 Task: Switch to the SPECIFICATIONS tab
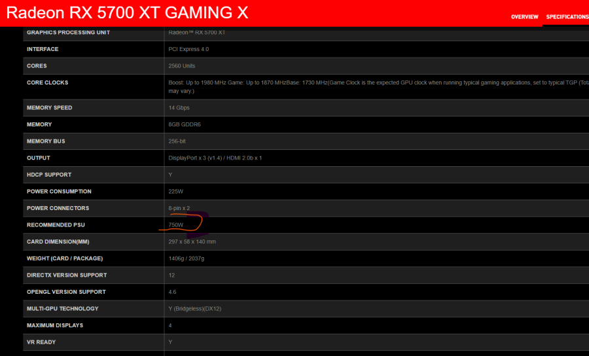pyautogui.click(x=567, y=17)
